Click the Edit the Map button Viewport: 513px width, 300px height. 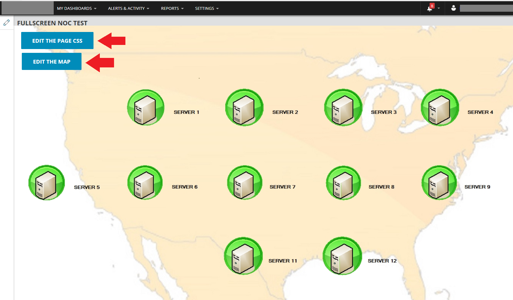coord(51,61)
